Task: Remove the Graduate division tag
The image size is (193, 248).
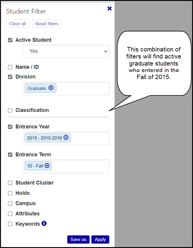Action: pos(51,88)
